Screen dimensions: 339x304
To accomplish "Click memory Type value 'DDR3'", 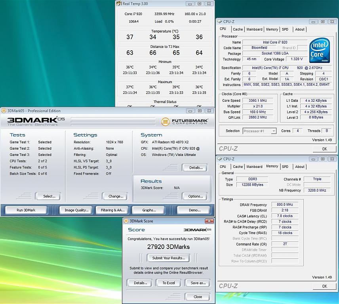I will pos(252,179).
